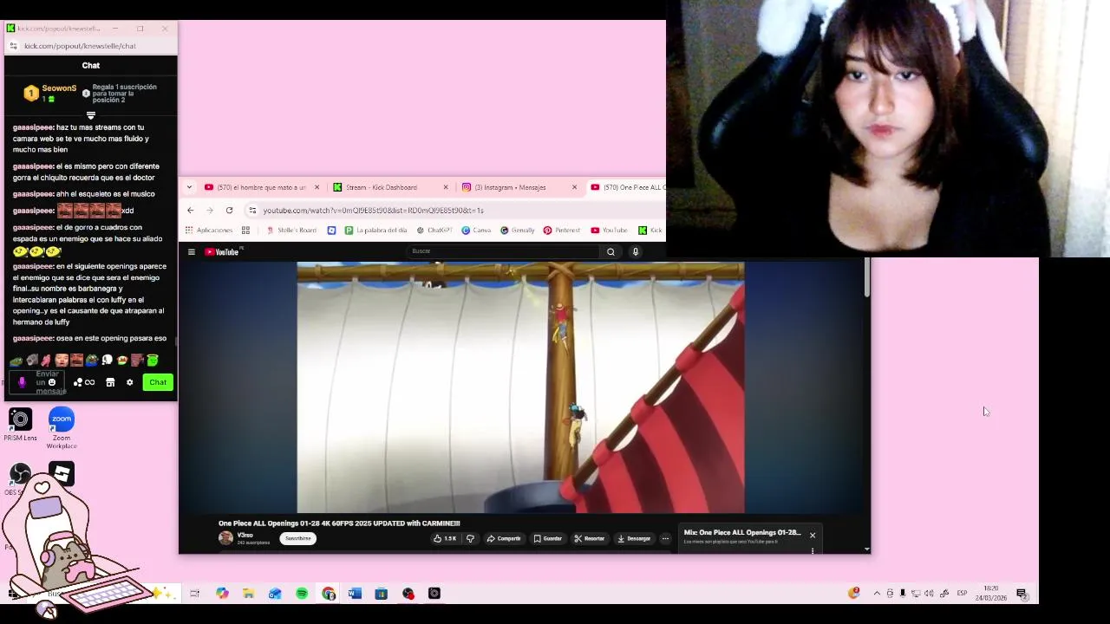Open the taskbar clock and date
1110x624 pixels.
coord(990,594)
